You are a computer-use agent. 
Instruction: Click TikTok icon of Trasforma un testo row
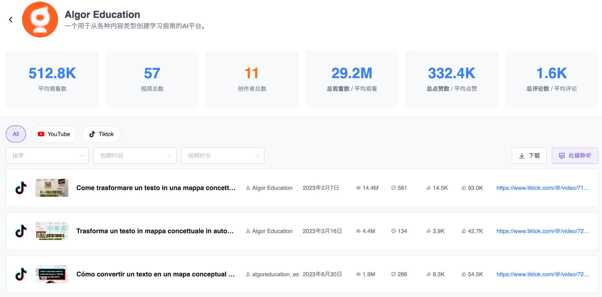(x=21, y=231)
